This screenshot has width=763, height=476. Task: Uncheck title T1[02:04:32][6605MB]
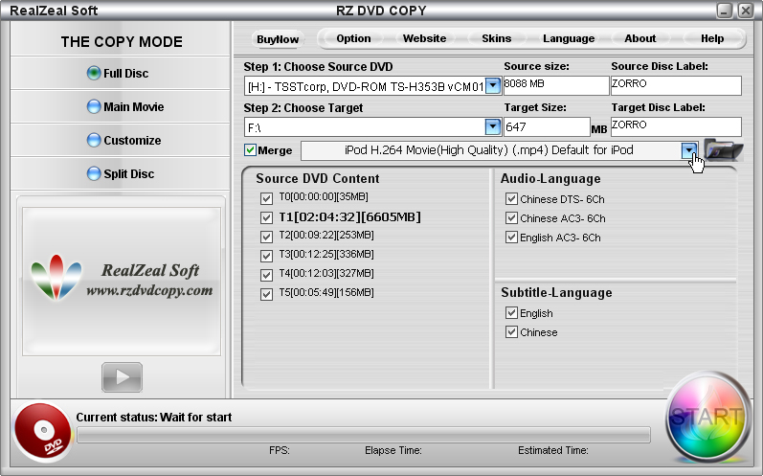266,217
